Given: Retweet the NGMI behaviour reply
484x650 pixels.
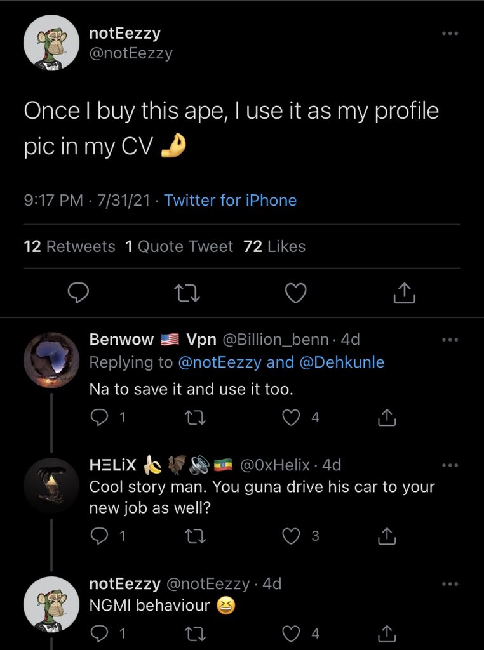Looking at the screenshot, I should click(191, 633).
